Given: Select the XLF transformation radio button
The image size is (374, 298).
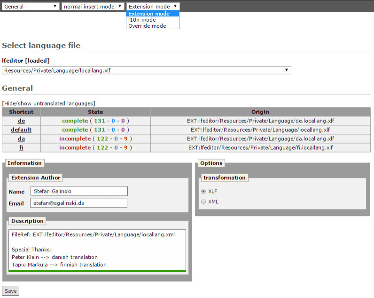Looking at the screenshot, I should pos(203,192).
